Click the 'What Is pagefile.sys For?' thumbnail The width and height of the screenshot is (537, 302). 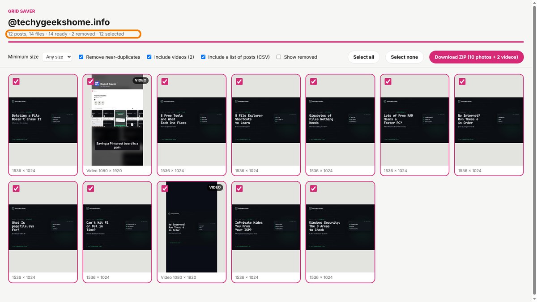click(x=43, y=227)
